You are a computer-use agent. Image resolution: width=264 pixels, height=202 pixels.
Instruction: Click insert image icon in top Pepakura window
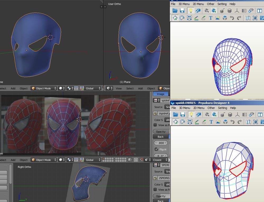[217, 18]
